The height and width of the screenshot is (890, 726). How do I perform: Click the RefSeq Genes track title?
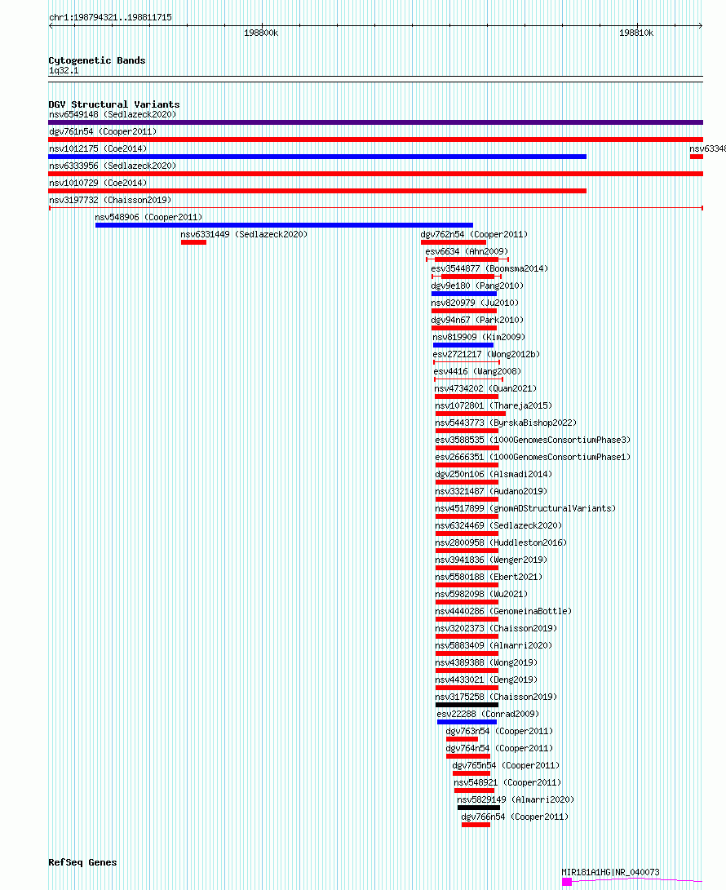83,862
